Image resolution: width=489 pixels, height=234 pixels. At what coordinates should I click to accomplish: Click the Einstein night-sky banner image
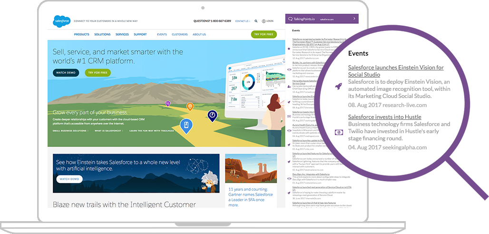coord(136,173)
